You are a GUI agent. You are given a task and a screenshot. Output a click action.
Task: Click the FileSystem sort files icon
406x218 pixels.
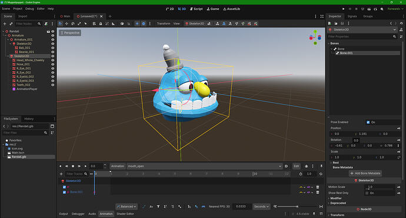52,133
